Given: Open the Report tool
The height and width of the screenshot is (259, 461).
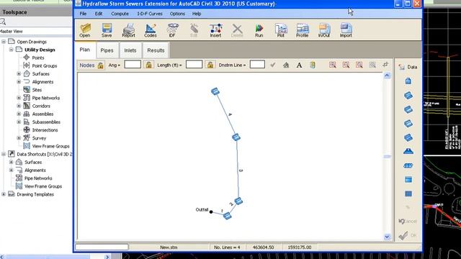Looking at the screenshot, I should tap(128, 30).
